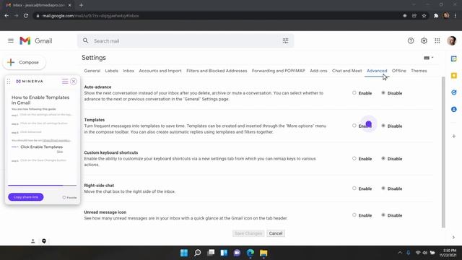Reload the page in Chrome

26,16
